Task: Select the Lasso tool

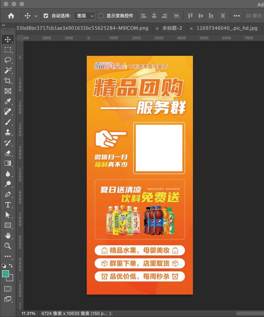Action: point(8,60)
